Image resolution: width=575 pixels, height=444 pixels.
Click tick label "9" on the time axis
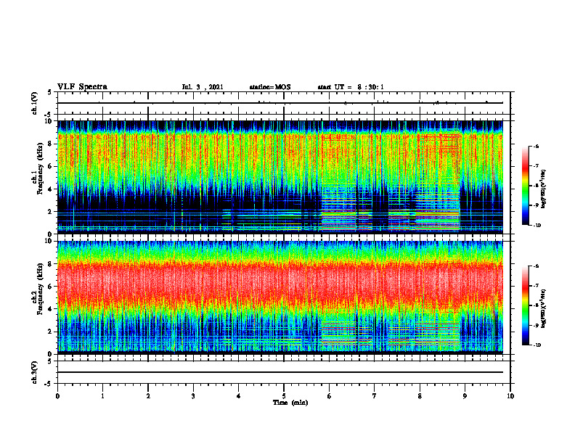pos(465,396)
